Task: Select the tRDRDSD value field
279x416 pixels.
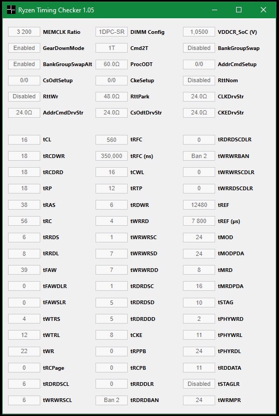Action: [112, 303]
